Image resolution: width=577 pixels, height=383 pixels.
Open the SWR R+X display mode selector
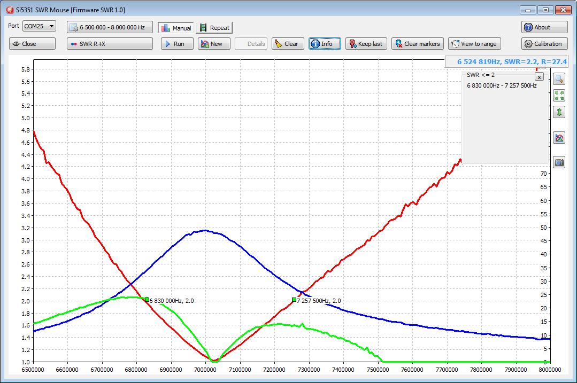(x=110, y=44)
